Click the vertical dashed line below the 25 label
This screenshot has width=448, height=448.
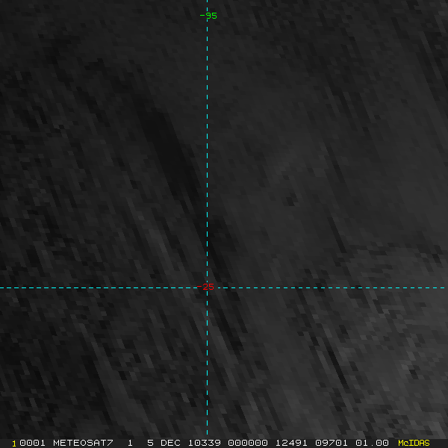click(207, 358)
